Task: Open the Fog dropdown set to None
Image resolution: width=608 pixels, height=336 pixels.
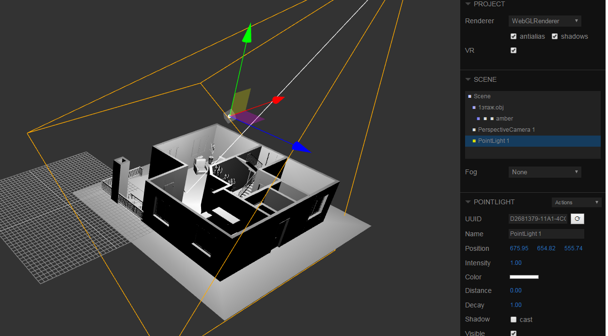Action: click(545, 172)
